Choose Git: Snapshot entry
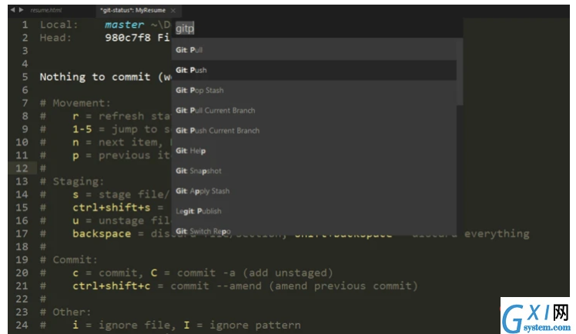The image size is (576, 334). pyautogui.click(x=314, y=171)
